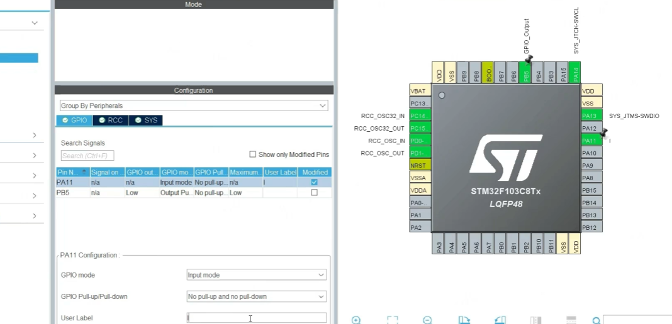Viewport: 672px width, 324px height.
Task: Select the PB10 pin on the chip
Action: click(x=537, y=244)
